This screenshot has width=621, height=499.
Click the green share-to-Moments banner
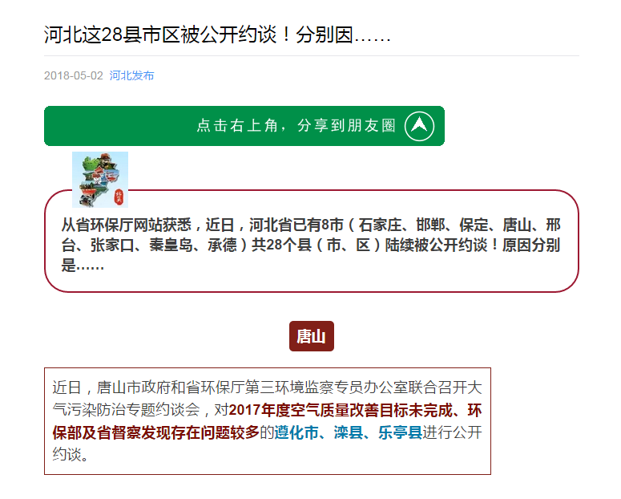pos(244,126)
